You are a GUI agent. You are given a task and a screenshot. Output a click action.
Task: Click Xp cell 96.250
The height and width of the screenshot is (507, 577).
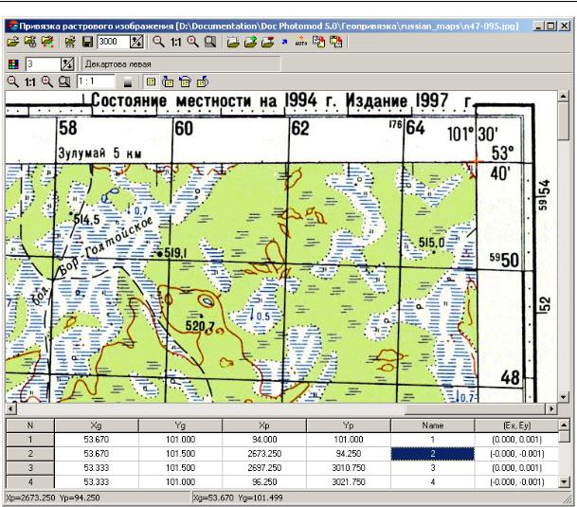point(264,481)
